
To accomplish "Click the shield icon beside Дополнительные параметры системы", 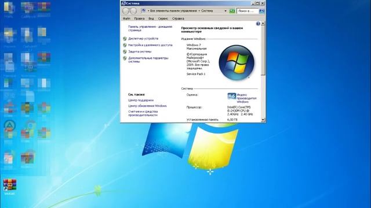I will tap(125, 58).
